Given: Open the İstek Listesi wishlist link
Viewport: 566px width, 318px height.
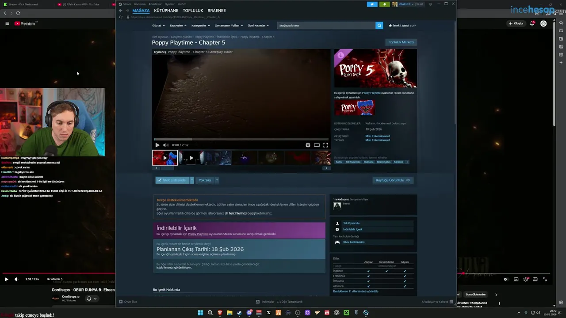Looking at the screenshot, I should pos(402,26).
